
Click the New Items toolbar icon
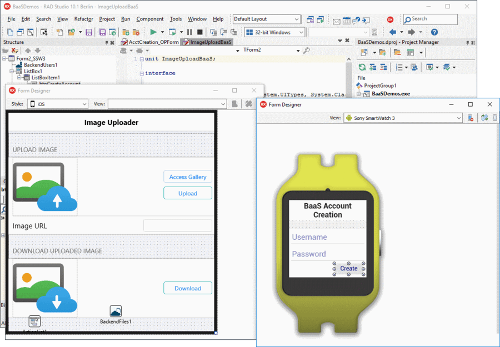[59, 32]
